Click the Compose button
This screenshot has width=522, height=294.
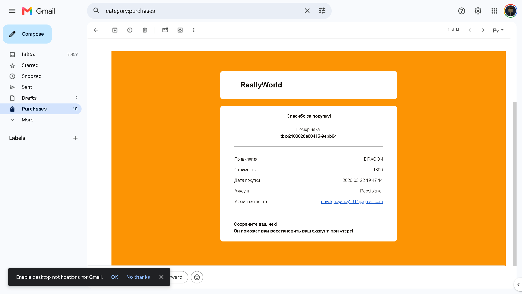[27, 34]
